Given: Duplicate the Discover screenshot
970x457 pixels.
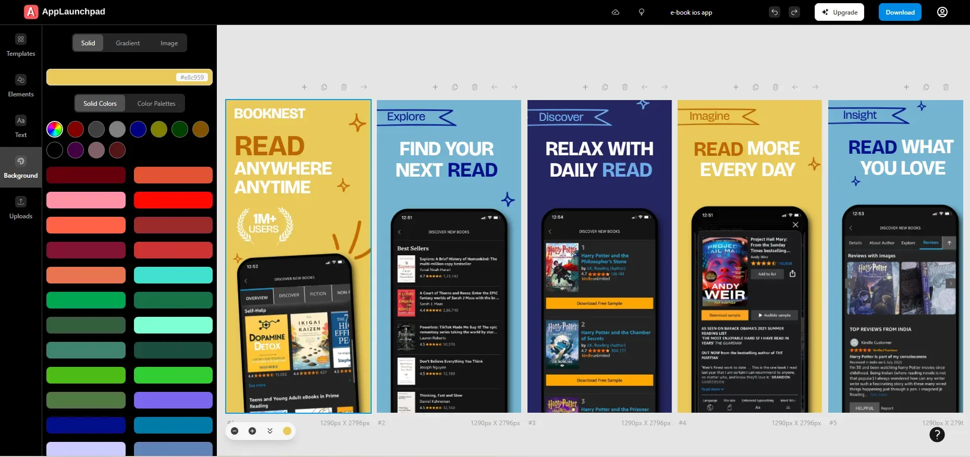Looking at the screenshot, I should pyautogui.click(x=605, y=87).
